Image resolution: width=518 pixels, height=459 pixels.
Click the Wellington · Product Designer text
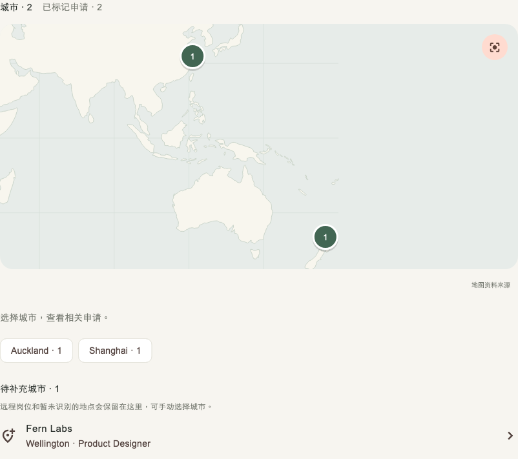click(88, 444)
